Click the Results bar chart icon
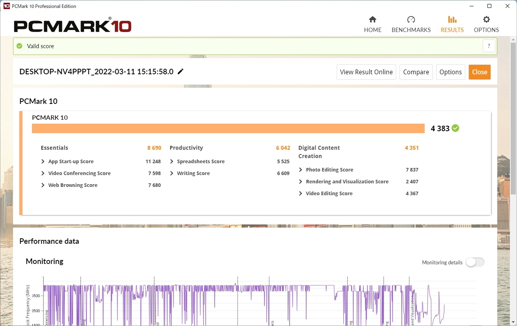This screenshot has width=517, height=326. tap(452, 19)
